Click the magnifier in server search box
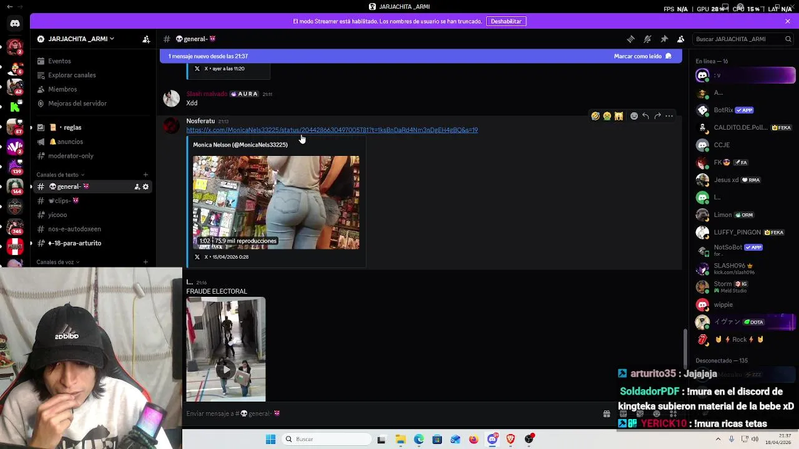799x449 pixels. [788, 39]
